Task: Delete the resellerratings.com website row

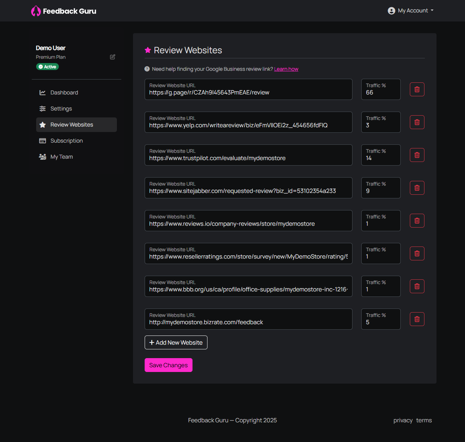Action: pos(417,253)
